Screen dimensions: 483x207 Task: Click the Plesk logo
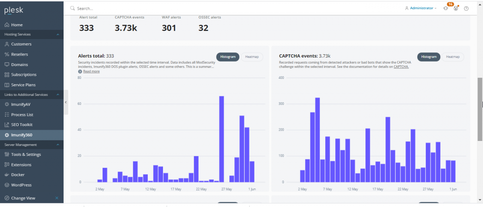[13, 10]
